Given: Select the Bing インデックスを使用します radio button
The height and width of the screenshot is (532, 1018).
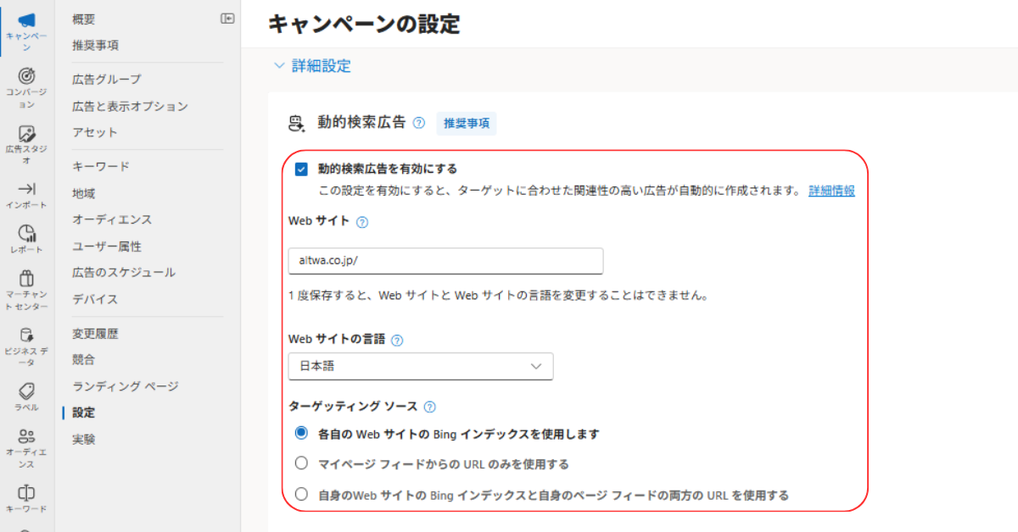Looking at the screenshot, I should 301,433.
